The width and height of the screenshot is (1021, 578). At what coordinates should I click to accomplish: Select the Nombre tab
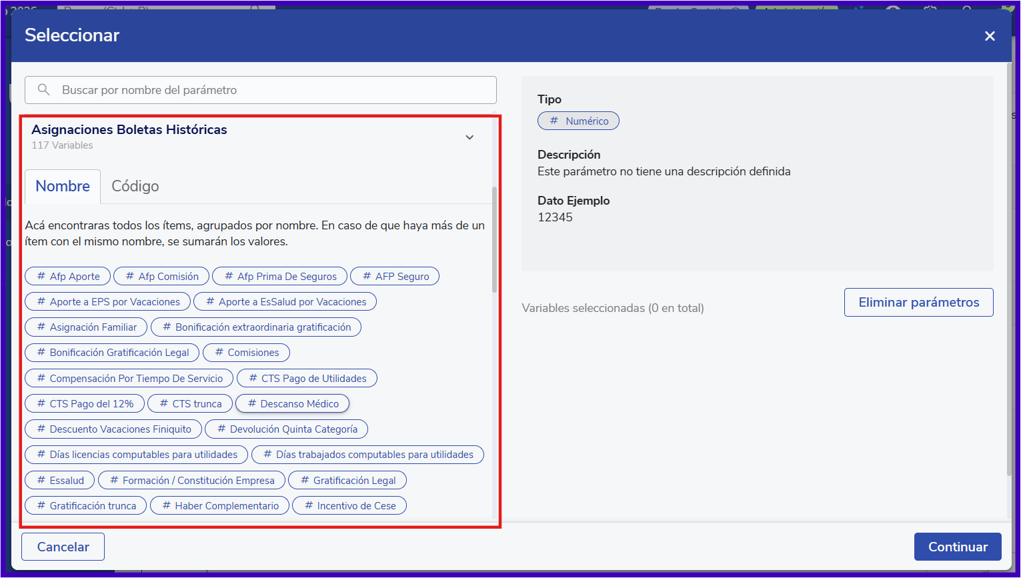tap(63, 186)
